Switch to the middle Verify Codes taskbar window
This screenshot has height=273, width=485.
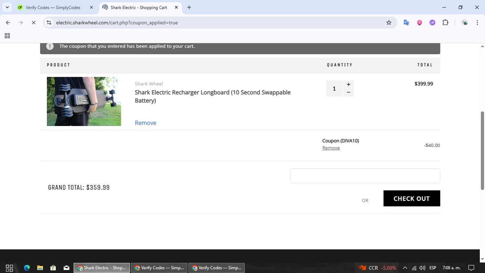(x=159, y=268)
